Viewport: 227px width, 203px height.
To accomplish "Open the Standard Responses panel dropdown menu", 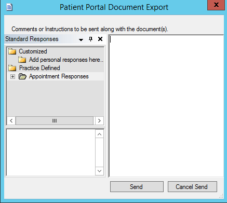I will pyautogui.click(x=81, y=39).
